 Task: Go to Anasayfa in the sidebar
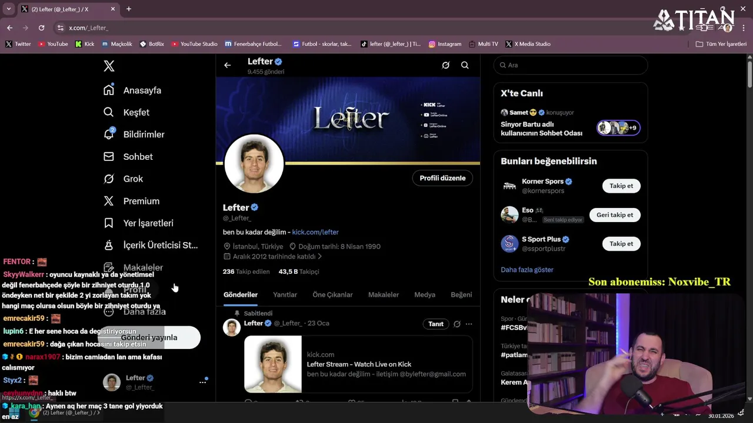pos(132,90)
